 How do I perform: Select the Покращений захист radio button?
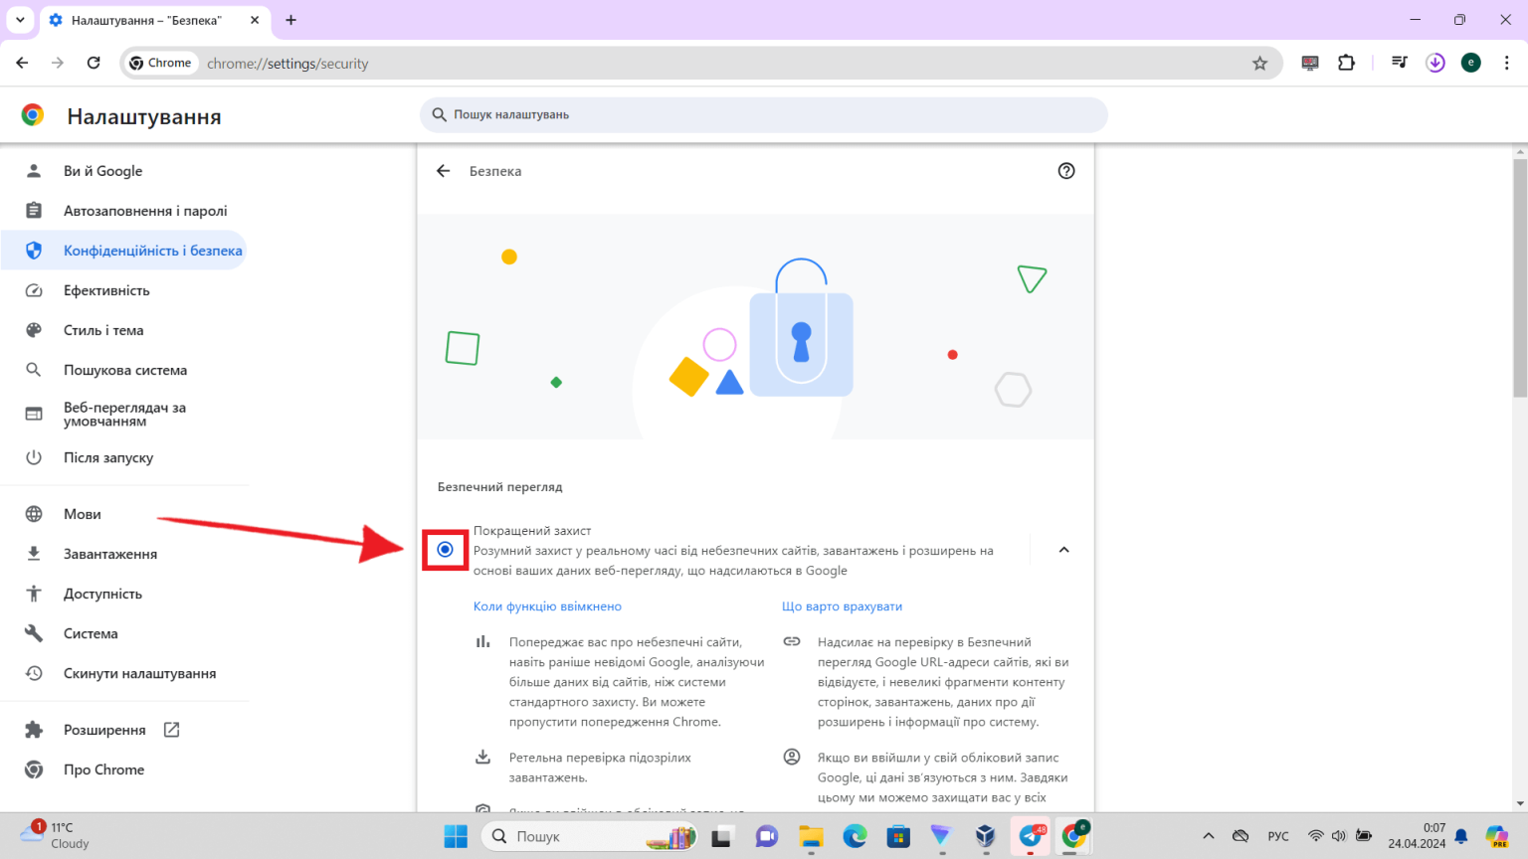[445, 549]
